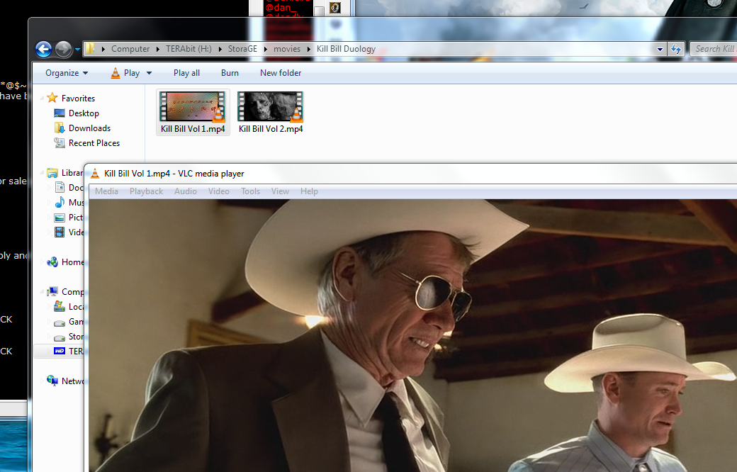Click the Videos library filmstrip icon
The height and width of the screenshot is (472, 737).
click(x=60, y=232)
